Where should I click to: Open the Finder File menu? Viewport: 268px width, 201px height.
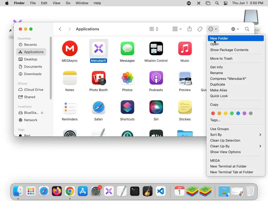[33, 3]
